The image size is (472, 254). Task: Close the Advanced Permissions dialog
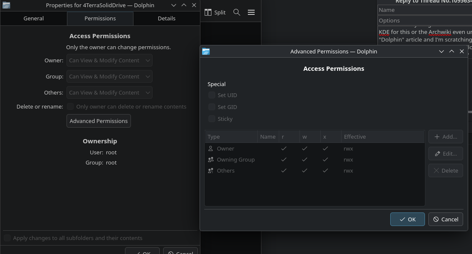pyautogui.click(x=462, y=52)
